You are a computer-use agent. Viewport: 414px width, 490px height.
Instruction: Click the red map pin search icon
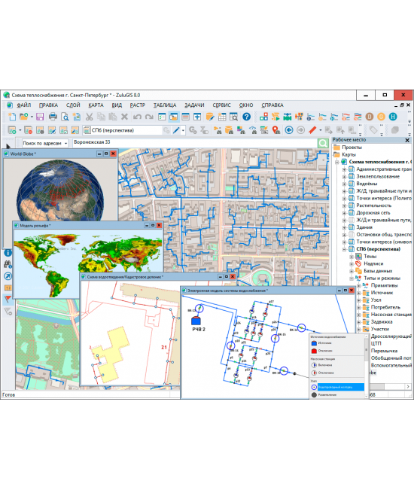click(276, 130)
